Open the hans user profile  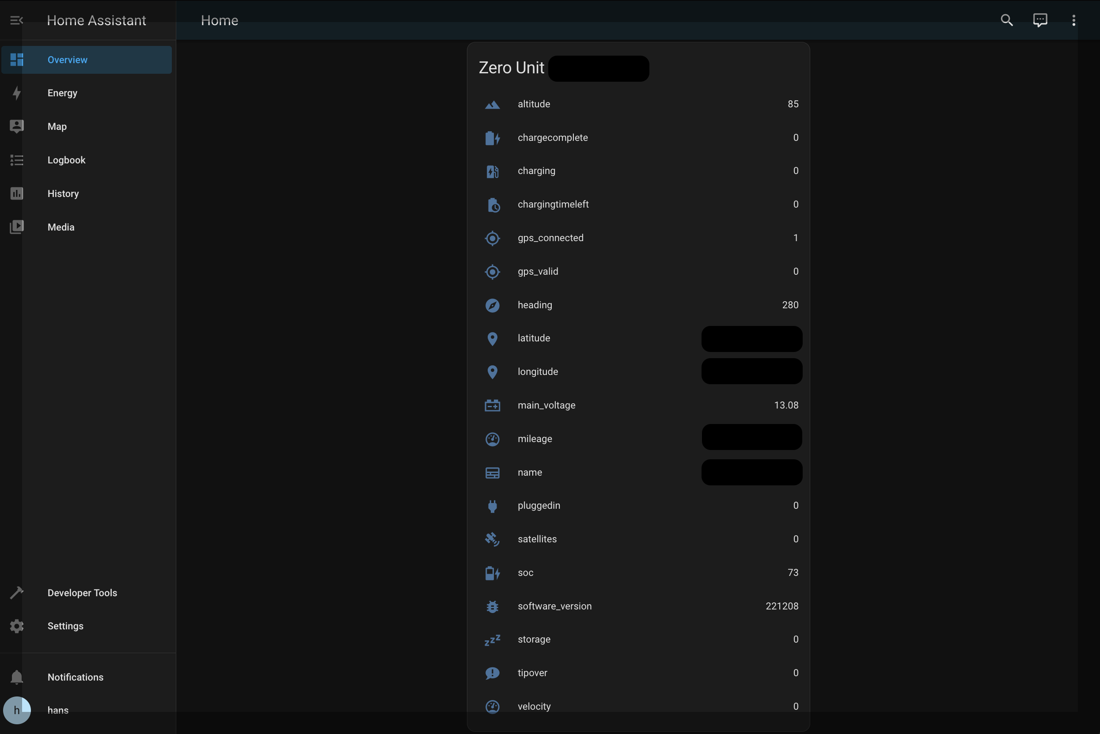point(57,710)
